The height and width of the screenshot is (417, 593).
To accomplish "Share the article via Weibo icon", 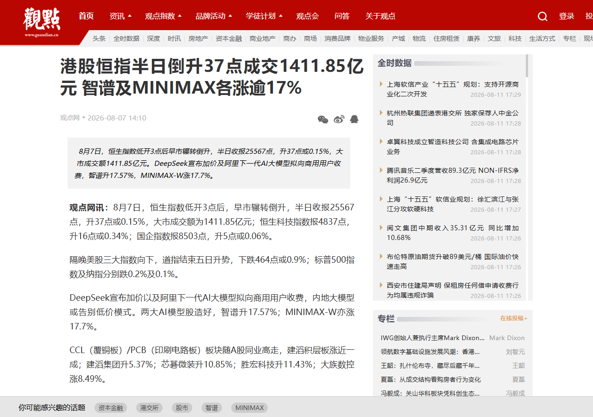I will click(339, 120).
